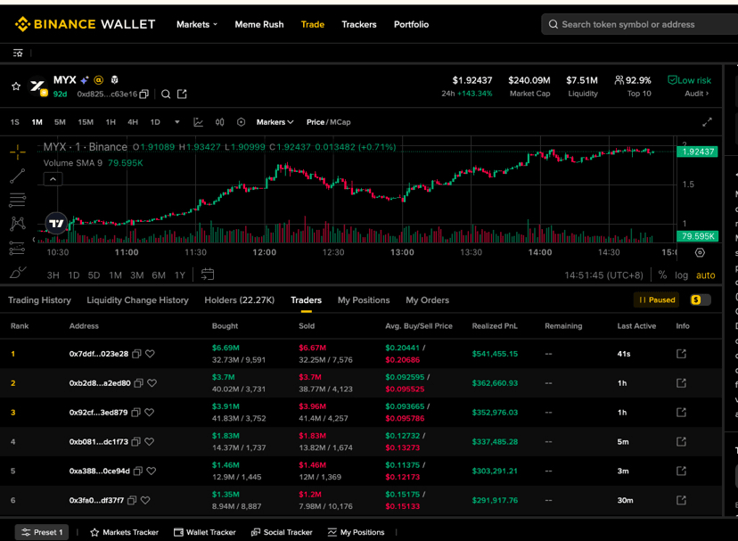Sort by Realized PnL column header
Image resolution: width=738 pixels, height=541 pixels.
tap(495, 326)
